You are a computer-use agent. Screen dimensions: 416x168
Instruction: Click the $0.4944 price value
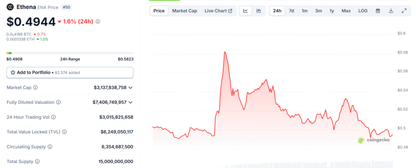[x=31, y=22]
